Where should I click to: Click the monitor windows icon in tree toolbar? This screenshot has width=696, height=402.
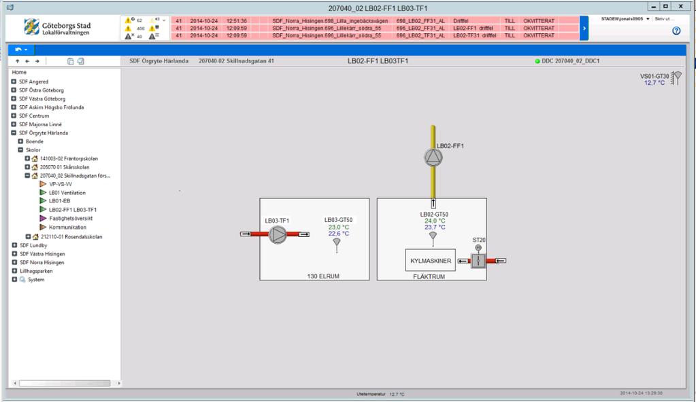[80, 61]
